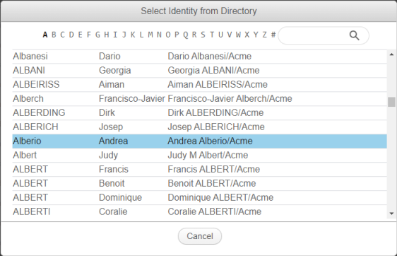
Task: Select the Francisco-Javier Alberch/Acme entry
Action: [199, 99]
